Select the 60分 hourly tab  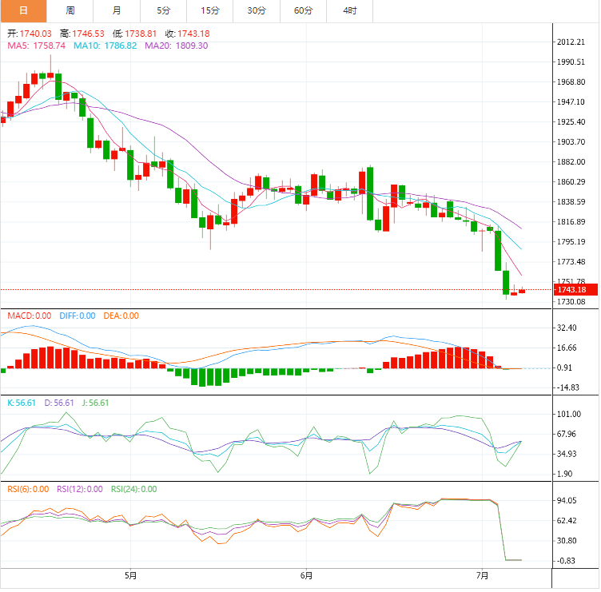[303, 10]
